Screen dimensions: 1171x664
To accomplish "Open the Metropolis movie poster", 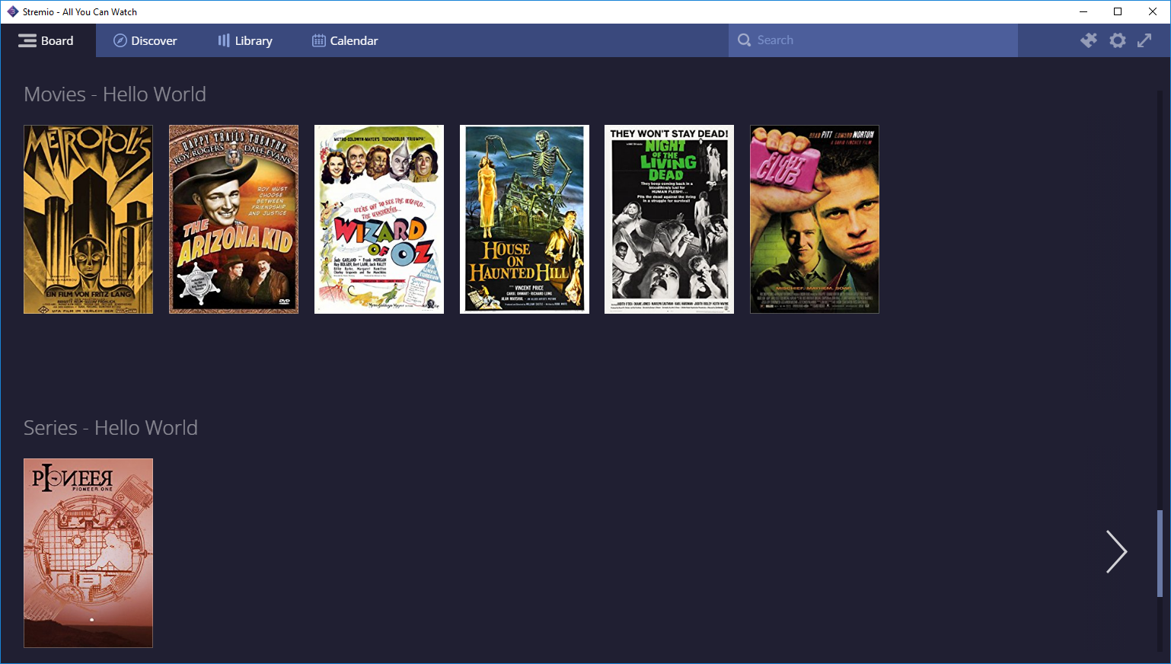I will (x=88, y=219).
